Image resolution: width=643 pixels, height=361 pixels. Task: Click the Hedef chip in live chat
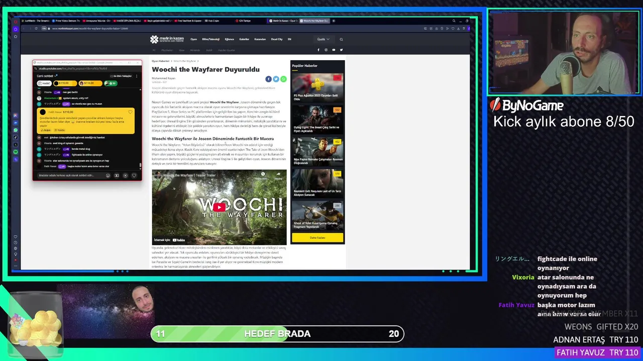(45, 83)
